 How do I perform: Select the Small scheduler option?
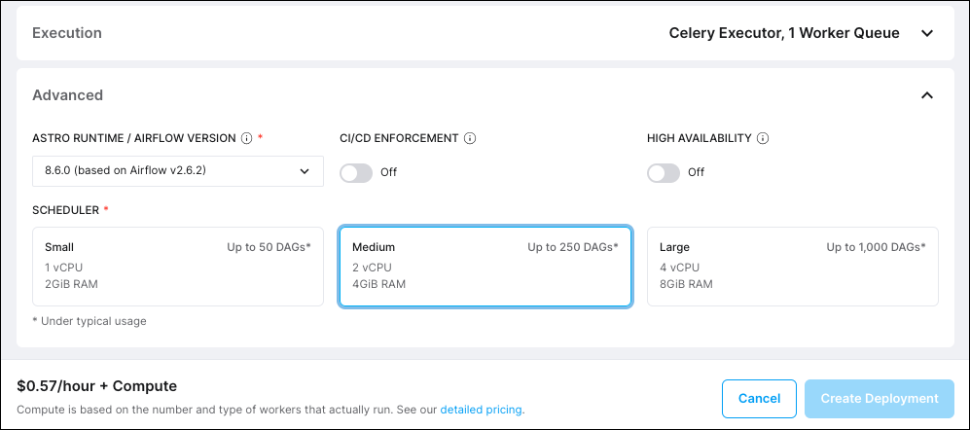[178, 267]
